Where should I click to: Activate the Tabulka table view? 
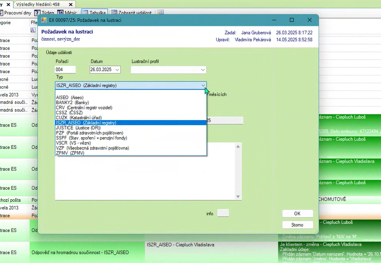click(93, 13)
